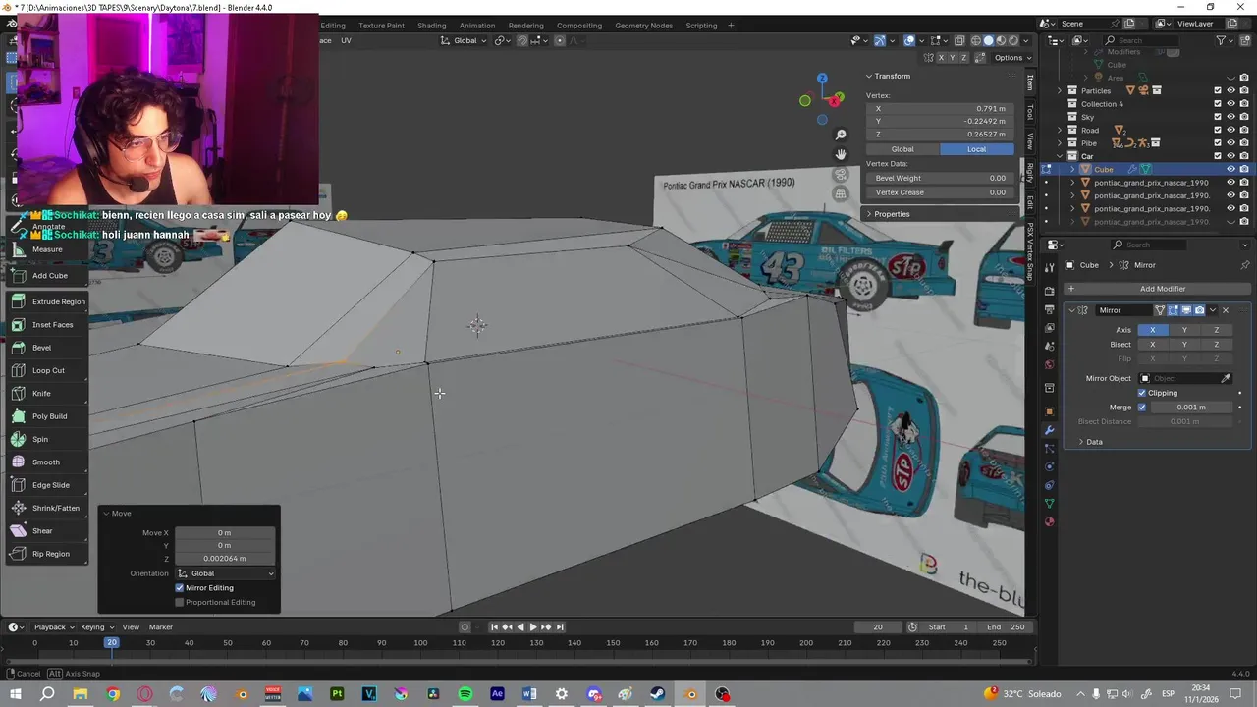Expand the Properties panel in sidebar
The width and height of the screenshot is (1257, 707).
coord(891,214)
